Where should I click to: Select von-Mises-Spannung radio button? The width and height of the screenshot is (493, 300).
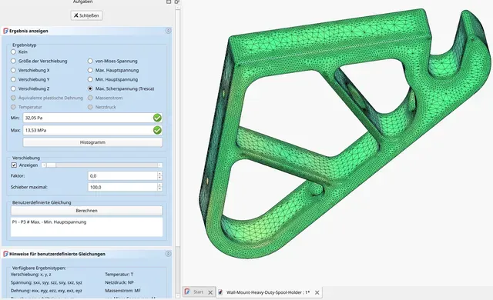[x=90, y=61]
